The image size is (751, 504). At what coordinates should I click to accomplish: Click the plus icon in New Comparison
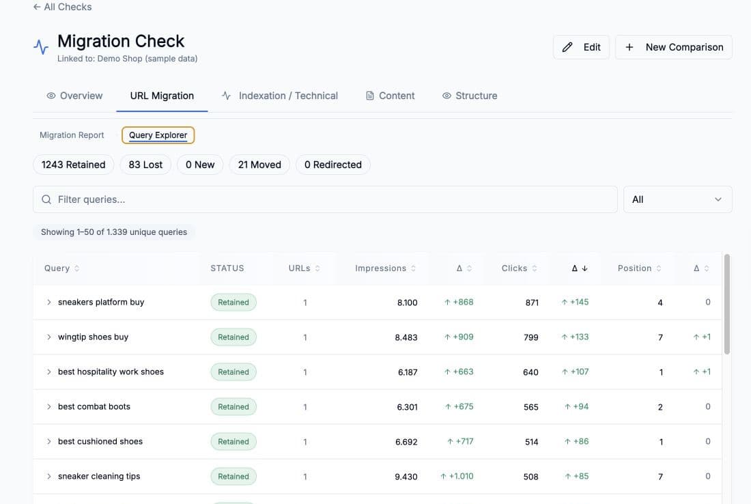[x=629, y=47]
